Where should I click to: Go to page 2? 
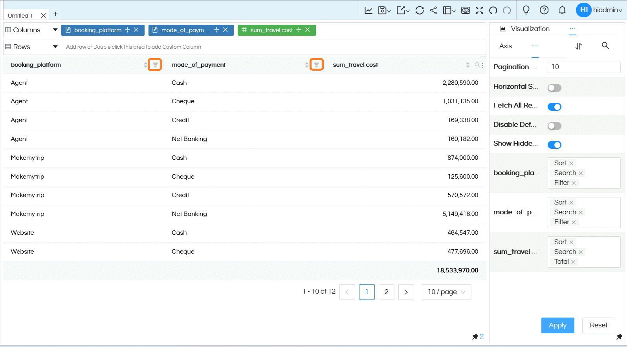(387, 292)
